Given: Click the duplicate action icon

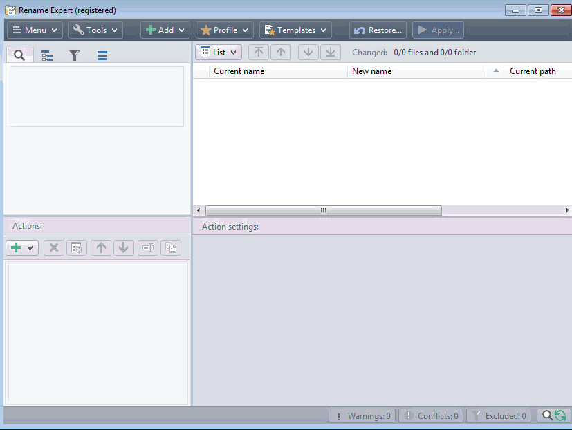Looking at the screenshot, I should (171, 248).
